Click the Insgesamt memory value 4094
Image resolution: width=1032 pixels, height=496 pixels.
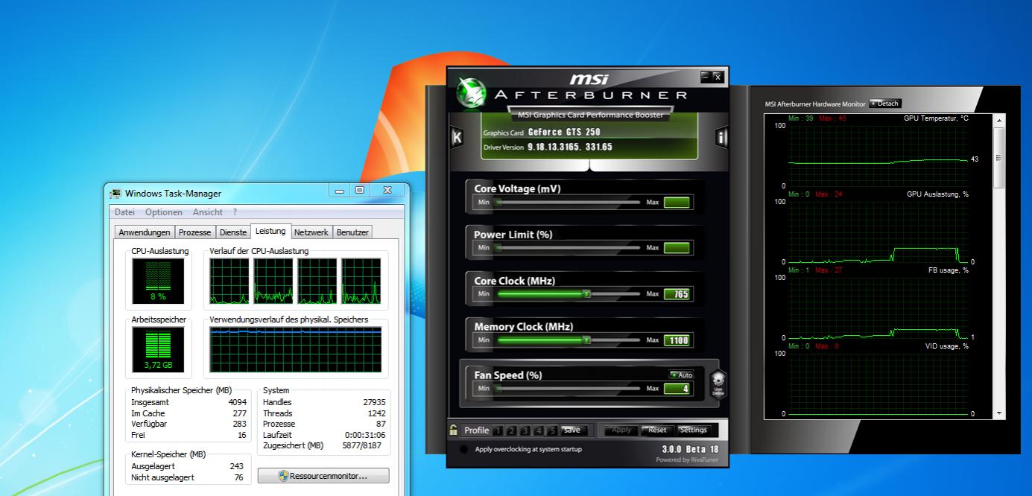pyautogui.click(x=237, y=402)
